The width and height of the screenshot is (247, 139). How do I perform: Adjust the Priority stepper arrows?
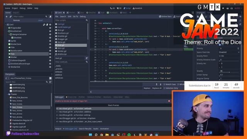pos(238,49)
